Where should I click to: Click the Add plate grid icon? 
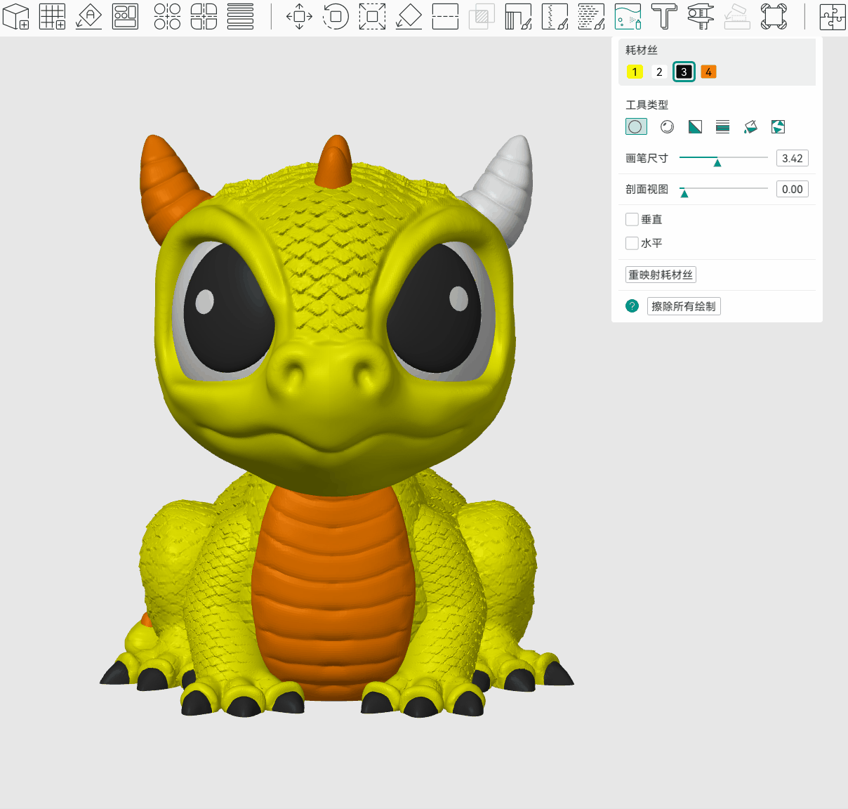point(52,16)
